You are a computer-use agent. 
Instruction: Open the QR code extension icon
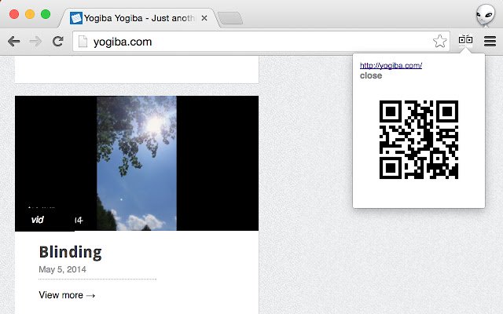point(465,41)
